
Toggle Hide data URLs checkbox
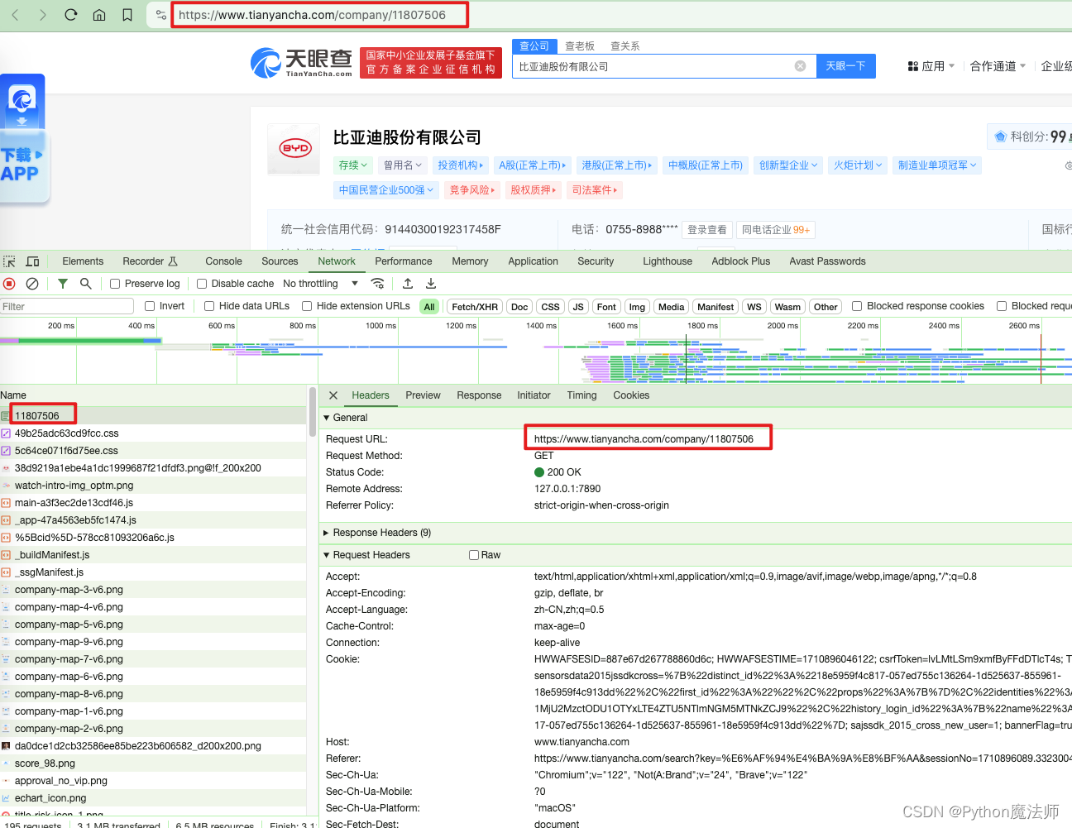[209, 306]
